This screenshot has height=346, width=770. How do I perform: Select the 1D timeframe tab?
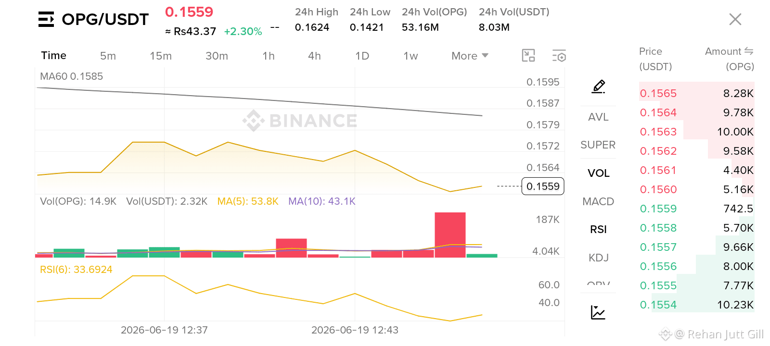pyautogui.click(x=362, y=56)
